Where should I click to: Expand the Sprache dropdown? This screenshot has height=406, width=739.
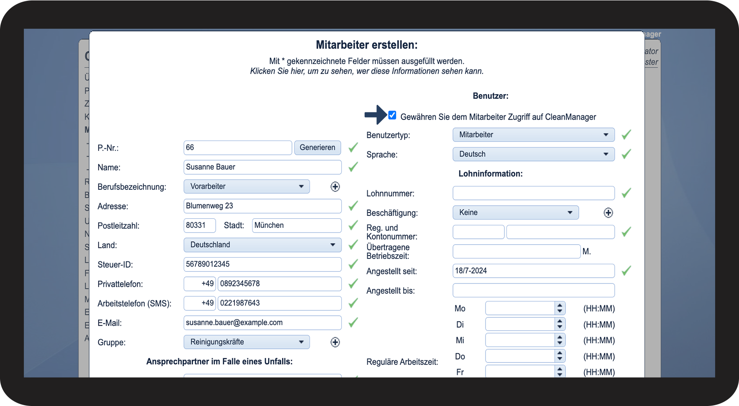point(533,154)
